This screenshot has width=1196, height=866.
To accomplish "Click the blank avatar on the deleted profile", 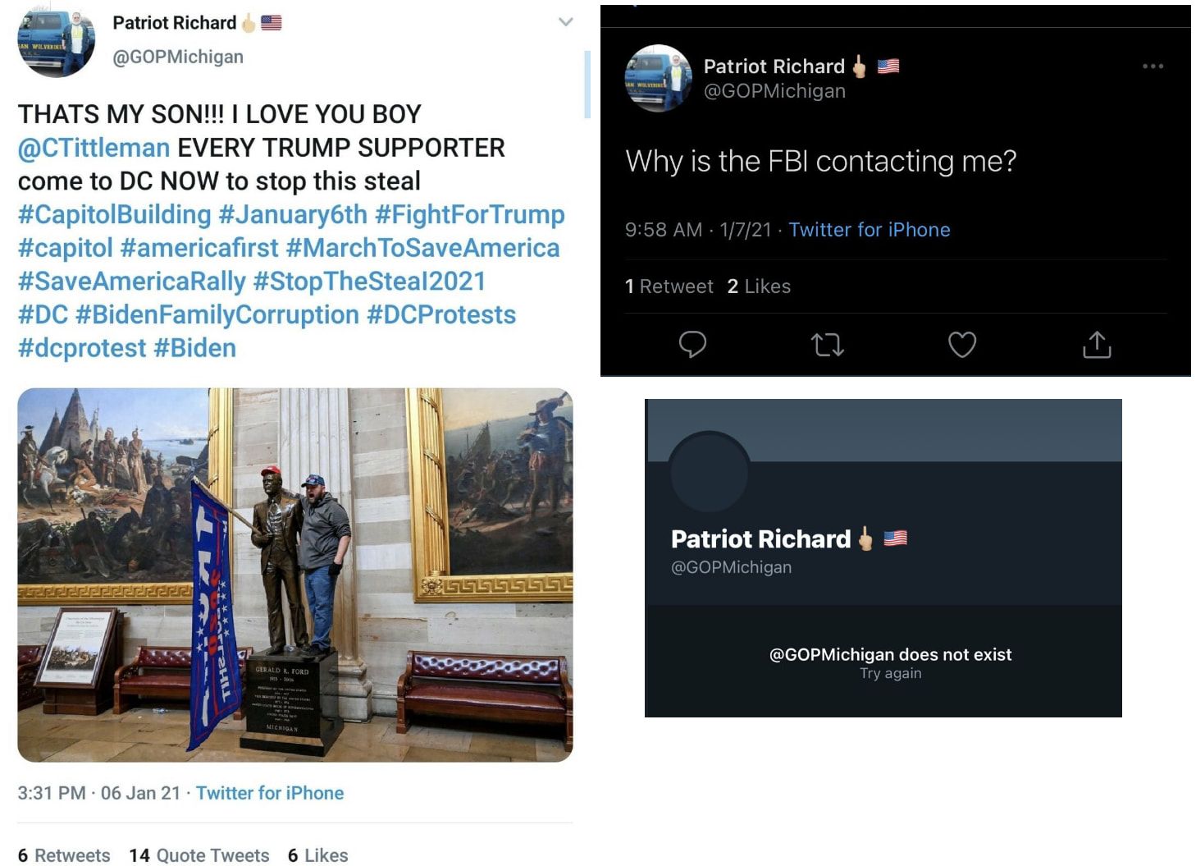I will click(709, 472).
